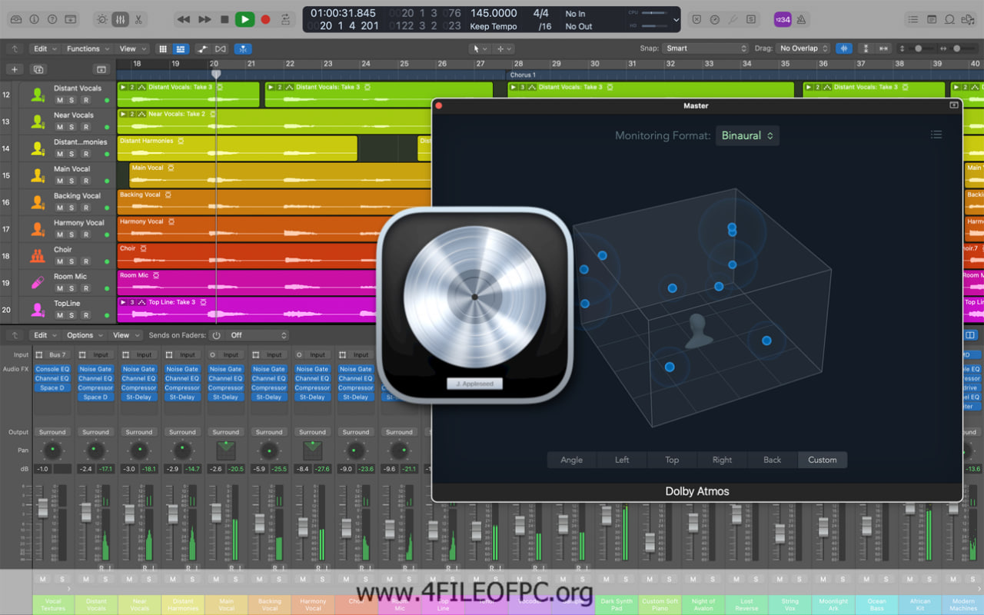Viewport: 984px width, 615px height.
Task: Click the Chorus 1 marker
Action: pos(523,75)
